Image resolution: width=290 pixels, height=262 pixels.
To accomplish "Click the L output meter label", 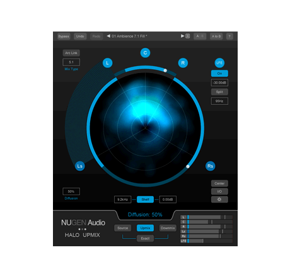I will (x=183, y=217).
